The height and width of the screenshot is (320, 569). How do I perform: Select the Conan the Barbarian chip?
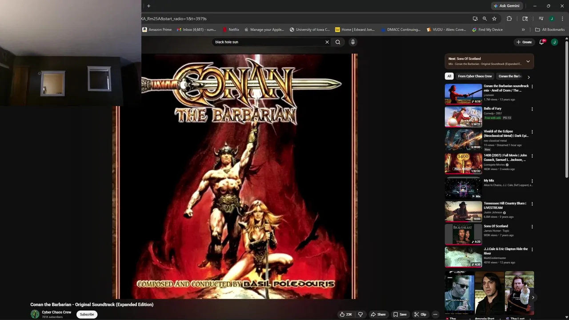coord(510,76)
